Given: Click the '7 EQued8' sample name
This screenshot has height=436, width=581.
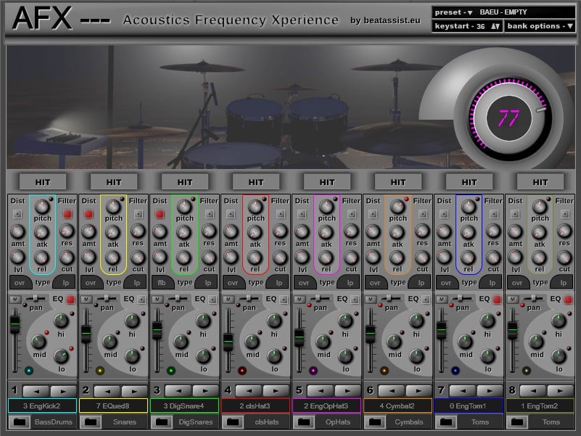Looking at the screenshot, I should 113,406.
